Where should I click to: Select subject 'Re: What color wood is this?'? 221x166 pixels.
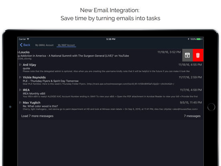click(40, 106)
